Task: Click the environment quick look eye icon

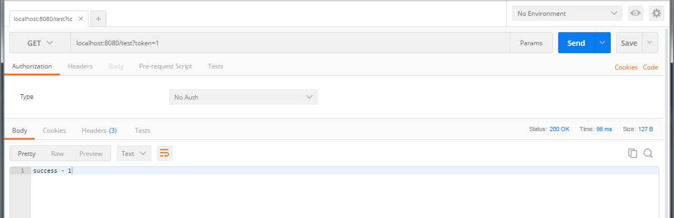Action: 636,13
